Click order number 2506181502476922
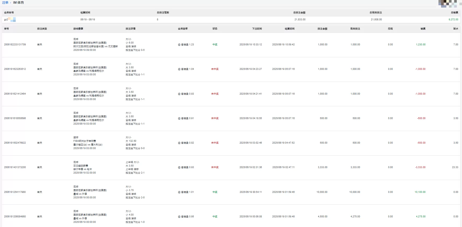The height and width of the screenshot is (227, 462). pyautogui.click(x=15, y=143)
